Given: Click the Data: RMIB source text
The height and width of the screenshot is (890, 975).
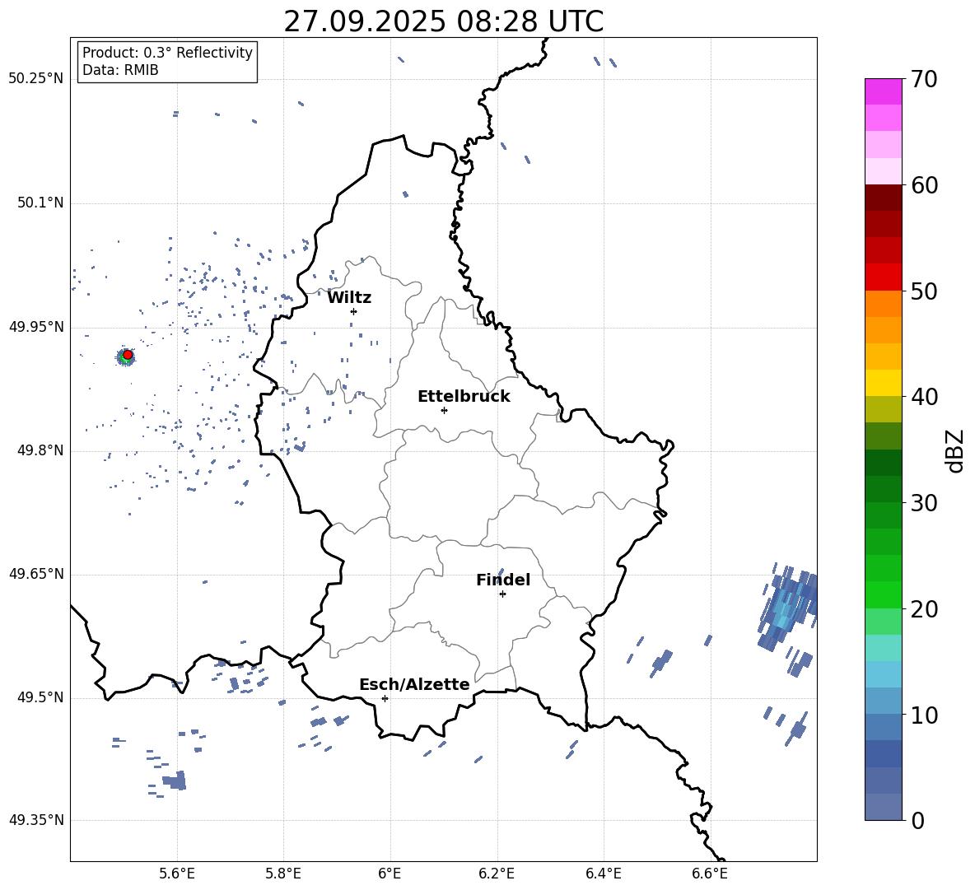Looking at the screenshot, I should click(x=120, y=70).
